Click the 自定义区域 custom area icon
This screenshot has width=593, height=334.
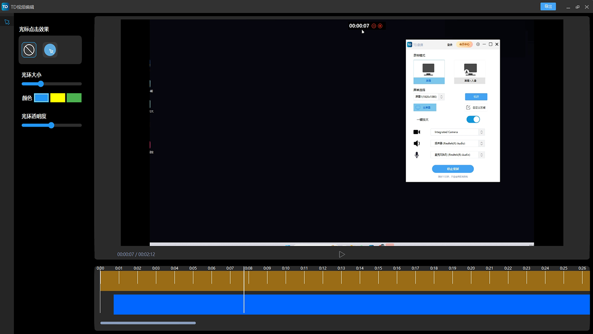[x=468, y=108]
